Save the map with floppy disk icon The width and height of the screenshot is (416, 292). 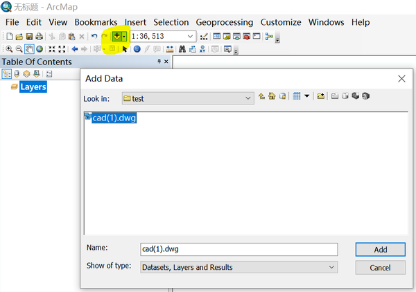pos(29,36)
